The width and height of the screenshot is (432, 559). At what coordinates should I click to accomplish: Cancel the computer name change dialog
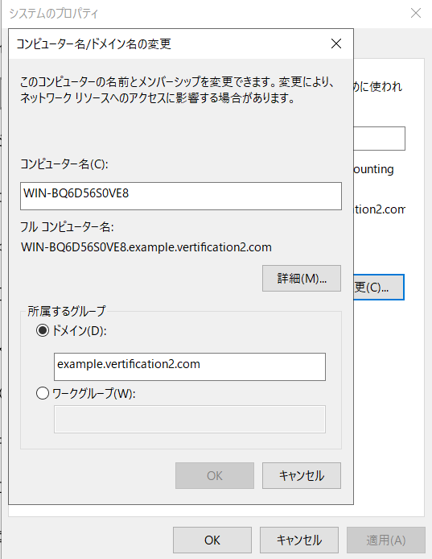point(302,475)
